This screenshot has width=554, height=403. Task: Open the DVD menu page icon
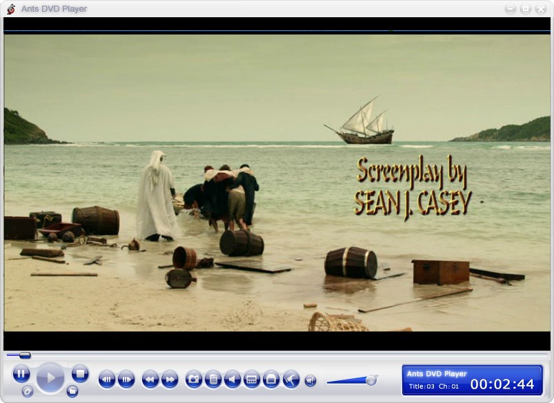click(x=213, y=379)
